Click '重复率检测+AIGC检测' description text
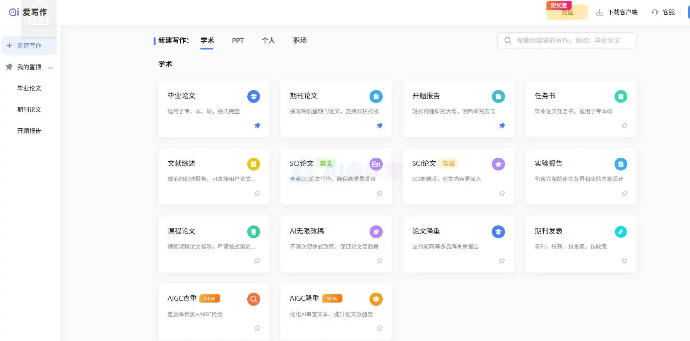 pyautogui.click(x=195, y=314)
